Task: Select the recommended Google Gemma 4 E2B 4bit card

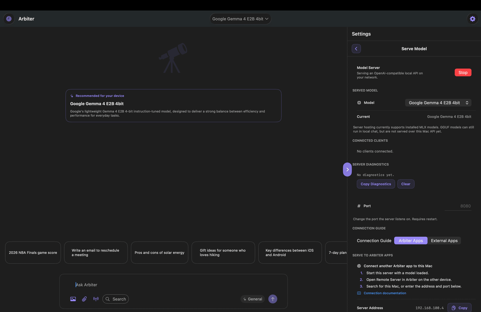Action: click(x=173, y=106)
